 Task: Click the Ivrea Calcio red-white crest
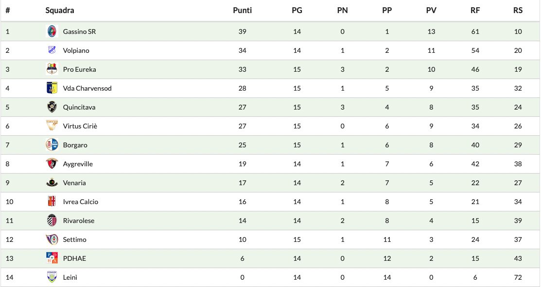[52, 202]
